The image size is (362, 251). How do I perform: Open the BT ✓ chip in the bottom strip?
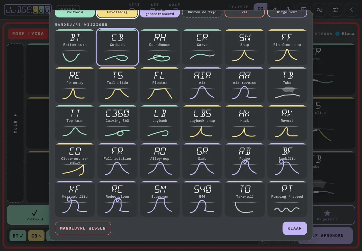tap(18, 236)
